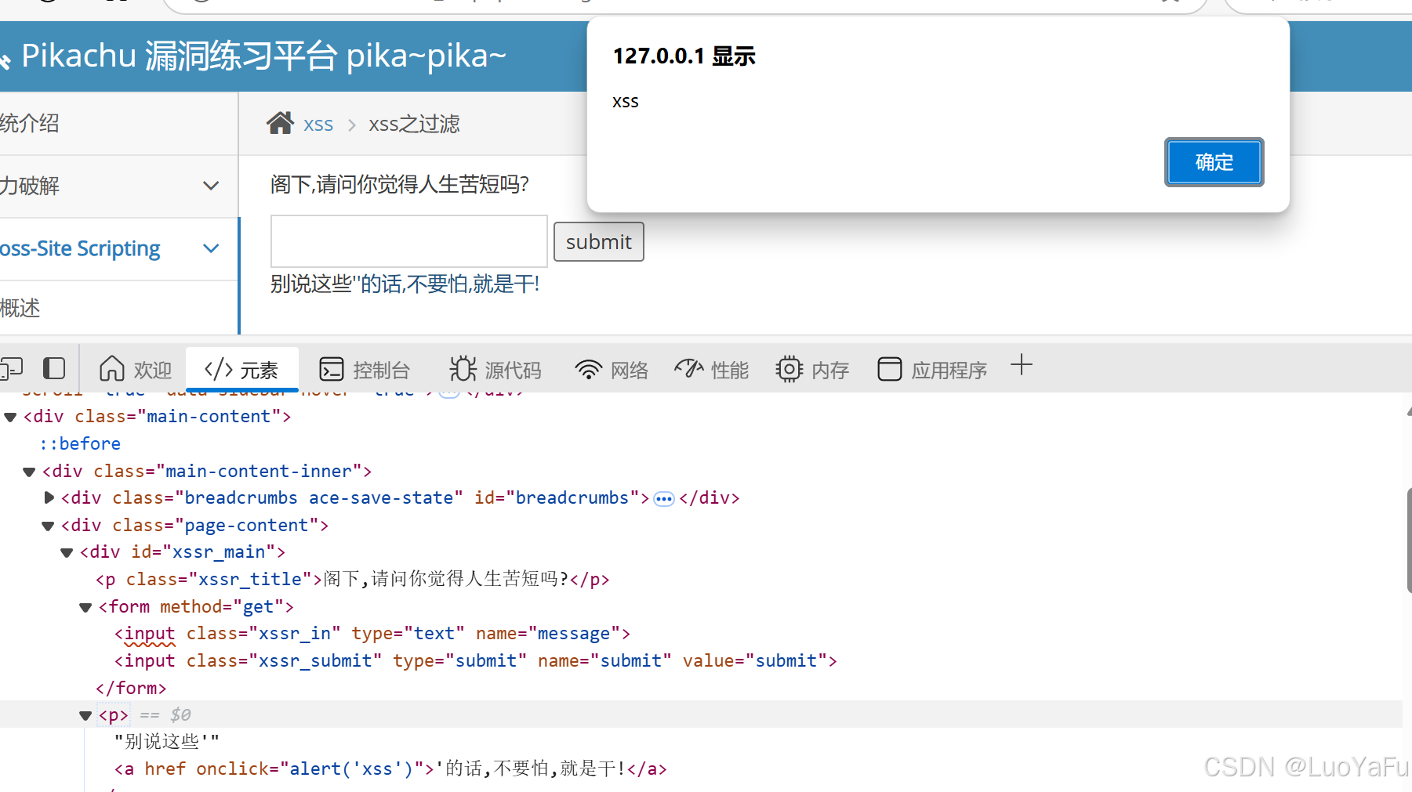Click the 阁下,请问你觉得人生苦短吗? question text

click(400, 184)
